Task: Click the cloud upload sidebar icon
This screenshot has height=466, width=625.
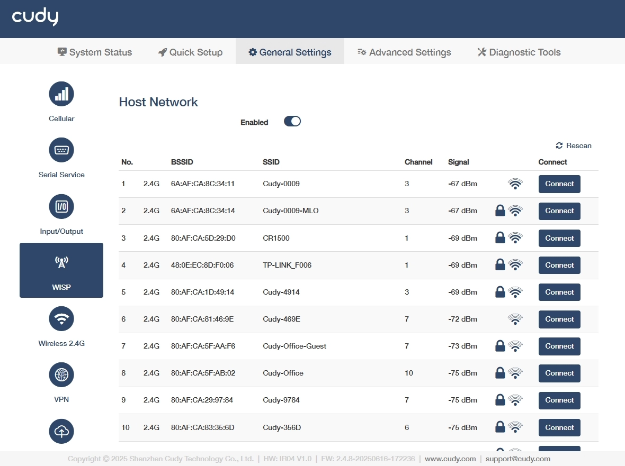Action: pos(61,432)
